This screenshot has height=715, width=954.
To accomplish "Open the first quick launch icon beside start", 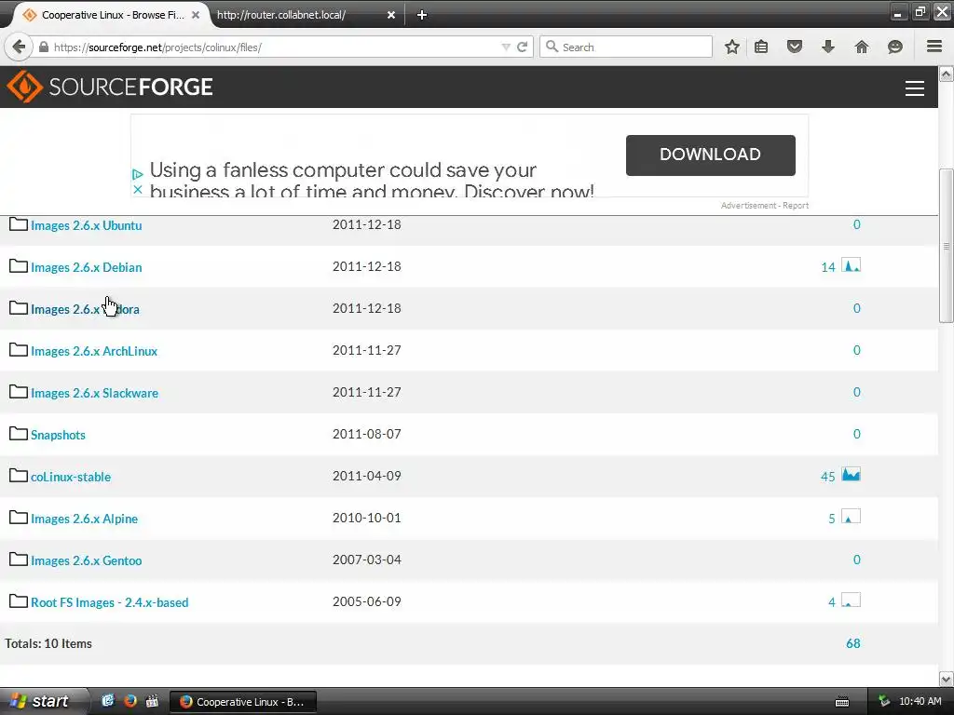I will coord(108,701).
